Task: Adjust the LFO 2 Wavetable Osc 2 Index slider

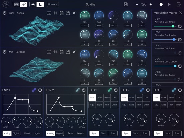Action: tap(165, 40)
